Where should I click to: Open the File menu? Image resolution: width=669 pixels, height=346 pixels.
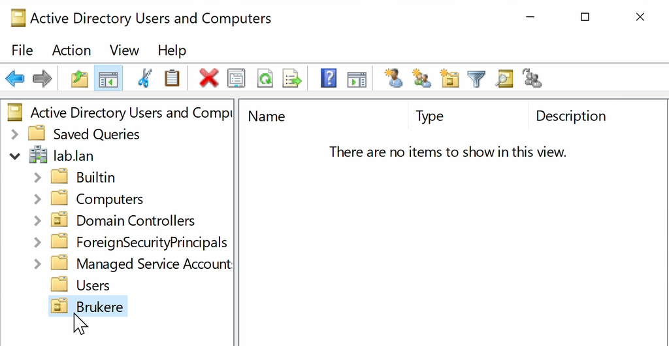pyautogui.click(x=22, y=50)
